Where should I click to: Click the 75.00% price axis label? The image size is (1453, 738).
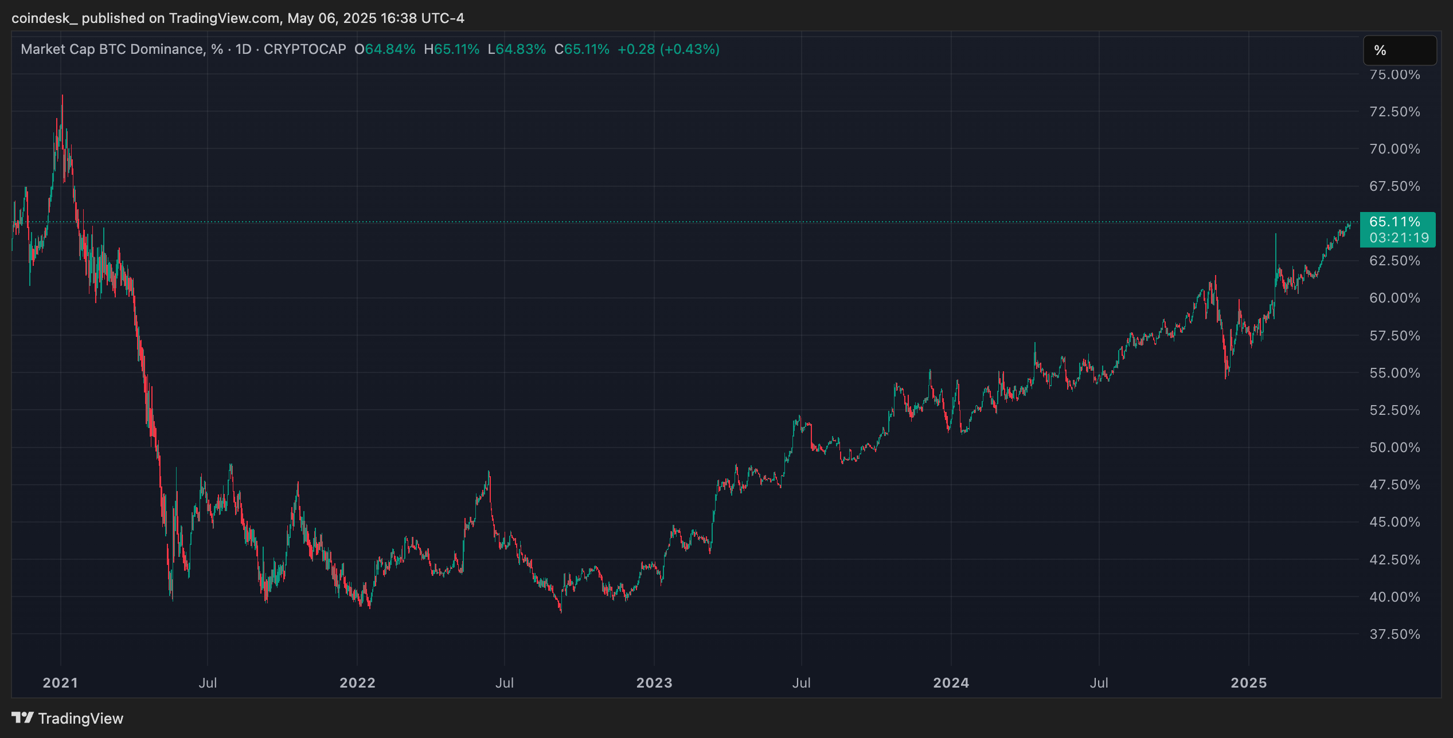(x=1395, y=74)
